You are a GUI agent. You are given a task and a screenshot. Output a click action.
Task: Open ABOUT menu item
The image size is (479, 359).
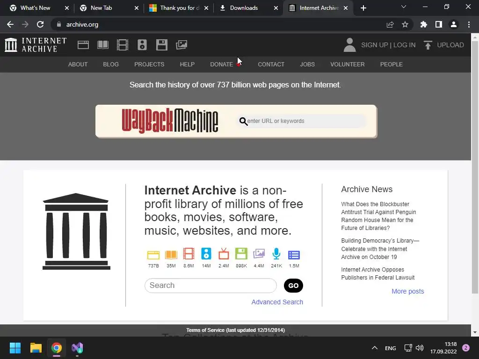tap(78, 65)
